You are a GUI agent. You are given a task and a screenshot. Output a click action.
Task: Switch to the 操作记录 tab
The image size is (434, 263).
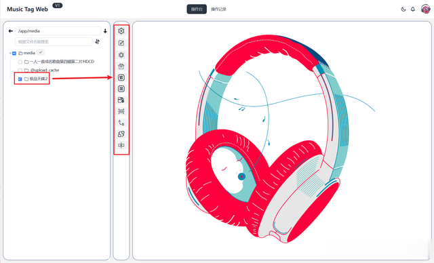coord(218,9)
